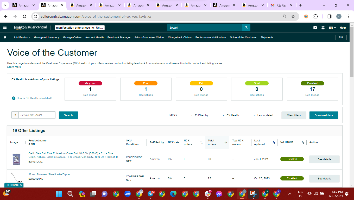The height and width of the screenshot is (200, 354).
Task: Sort by Total orders using the down arrow
Action: [226, 142]
